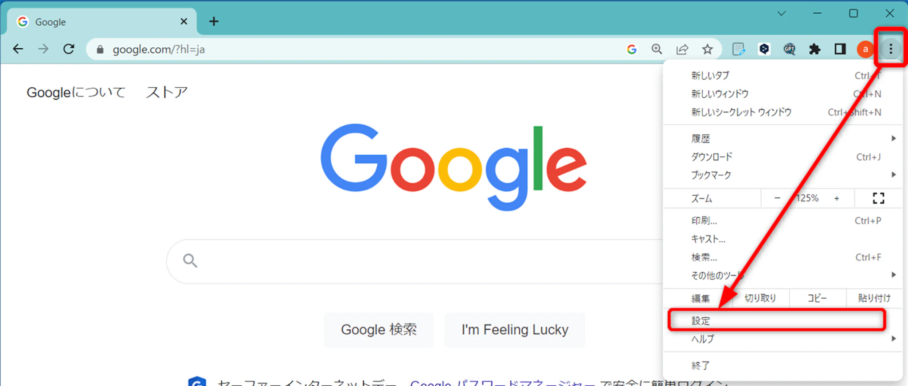Click the three-dot Chrome menu button

click(890, 49)
